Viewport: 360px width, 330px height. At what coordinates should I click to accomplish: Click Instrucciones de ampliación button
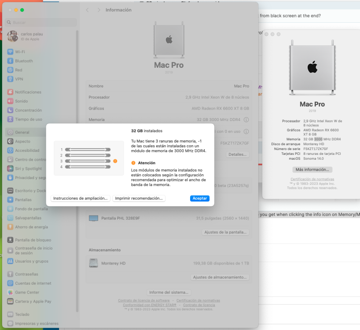[x=81, y=198]
